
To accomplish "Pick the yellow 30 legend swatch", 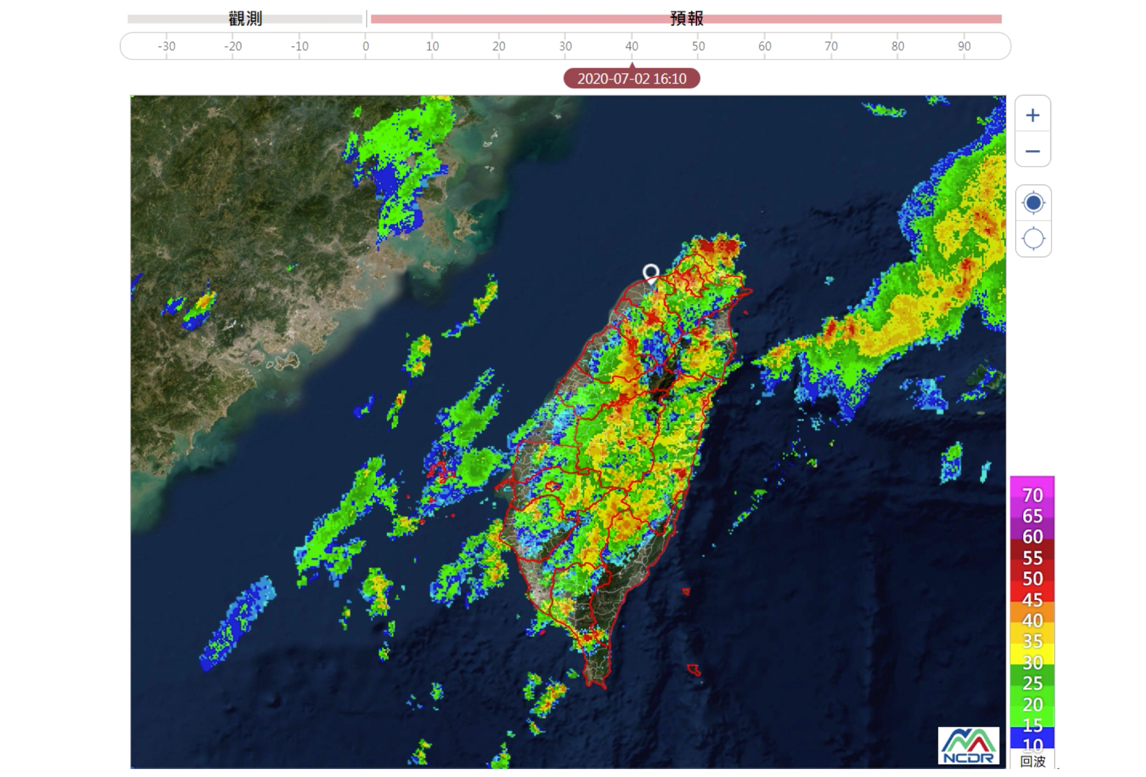I will [x=1033, y=662].
